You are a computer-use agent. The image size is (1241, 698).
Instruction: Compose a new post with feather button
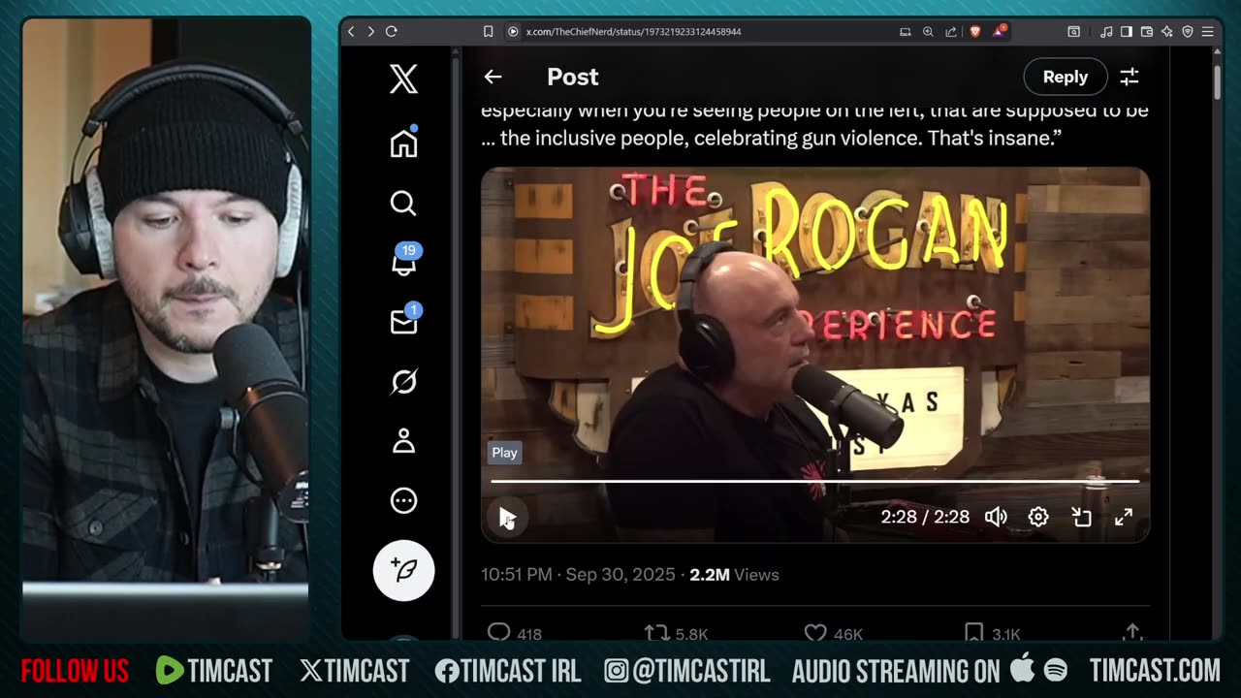403,570
